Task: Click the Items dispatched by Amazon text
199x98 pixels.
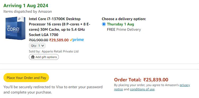Action: (28, 12)
